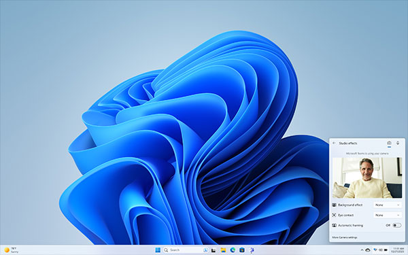408x255 pixels.
Task: Click 'Studio effects' title text
Action: pyautogui.click(x=348, y=143)
